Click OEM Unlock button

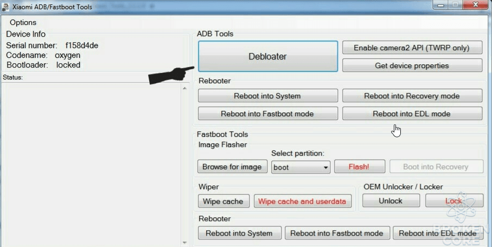click(x=391, y=201)
